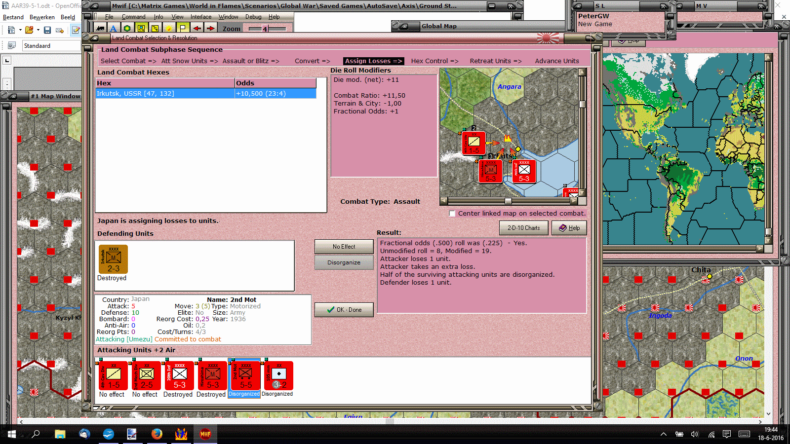Click the red left arrow toolbar icon

[197, 29]
